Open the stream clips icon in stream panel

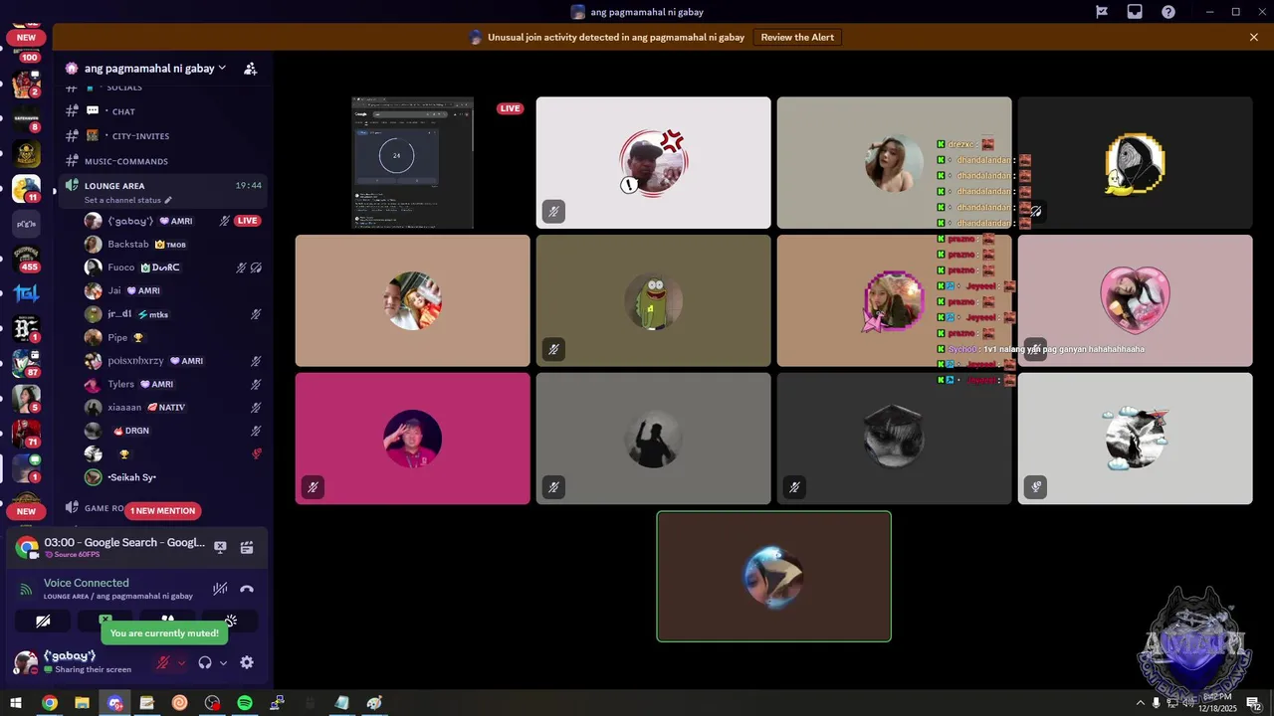coord(247,547)
